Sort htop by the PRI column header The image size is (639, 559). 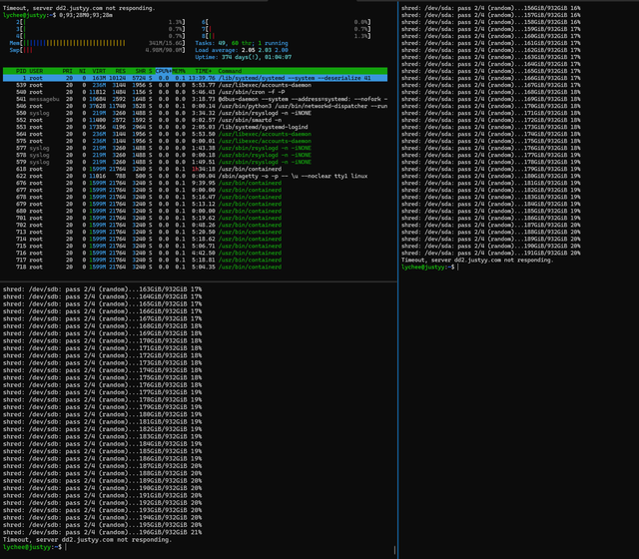pyautogui.click(x=67, y=71)
